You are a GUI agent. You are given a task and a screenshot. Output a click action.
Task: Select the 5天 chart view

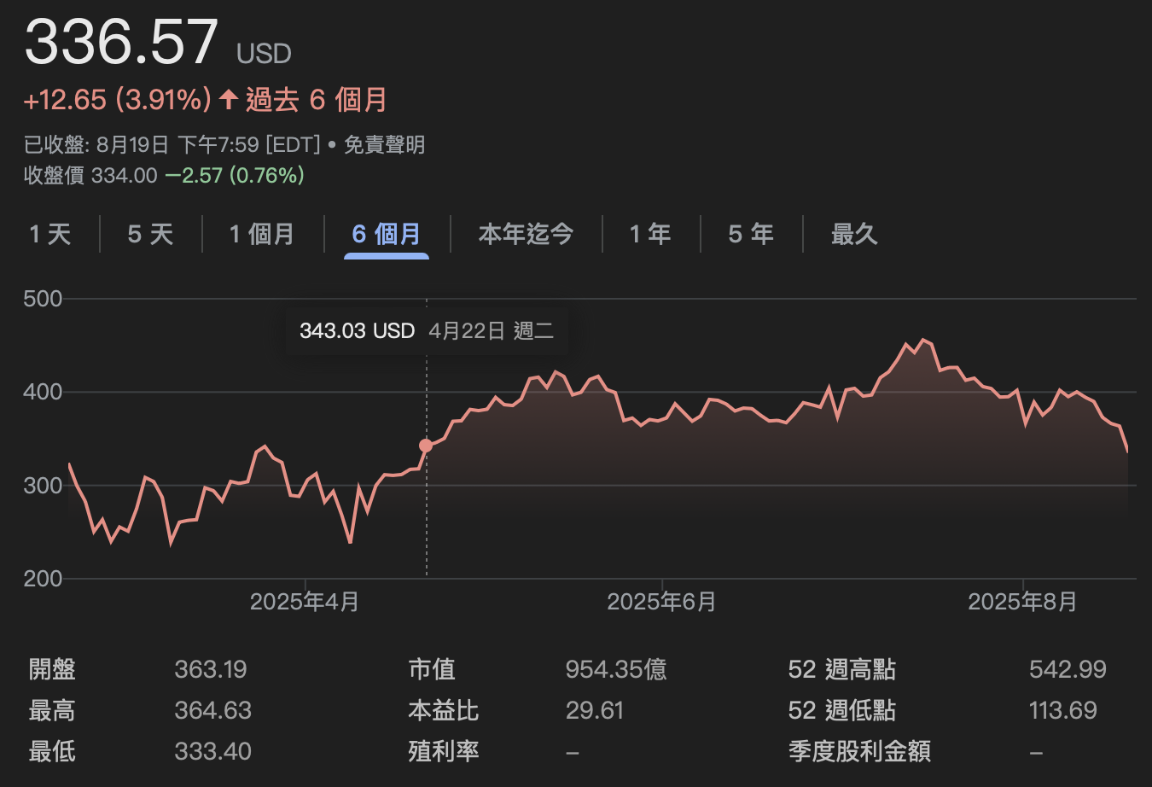click(x=149, y=234)
